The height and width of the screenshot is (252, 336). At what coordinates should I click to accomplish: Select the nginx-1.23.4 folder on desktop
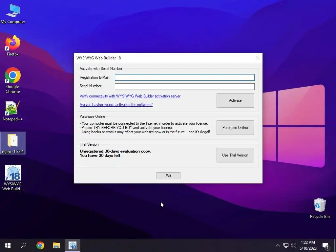tap(13, 143)
